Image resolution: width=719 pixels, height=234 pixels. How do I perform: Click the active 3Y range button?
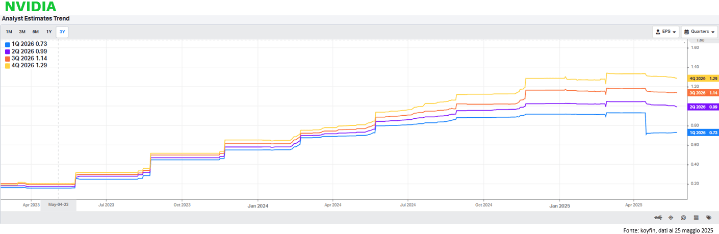[62, 32]
